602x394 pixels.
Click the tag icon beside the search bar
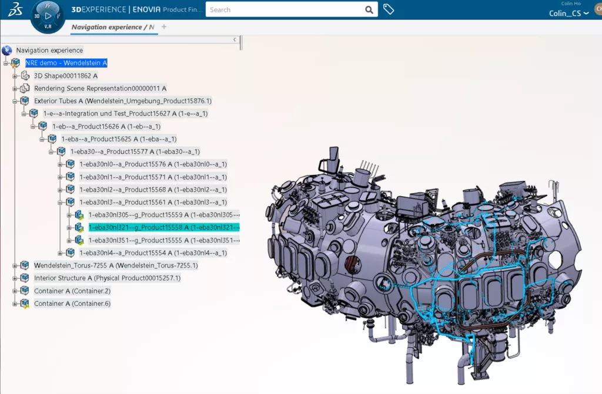[x=389, y=10]
